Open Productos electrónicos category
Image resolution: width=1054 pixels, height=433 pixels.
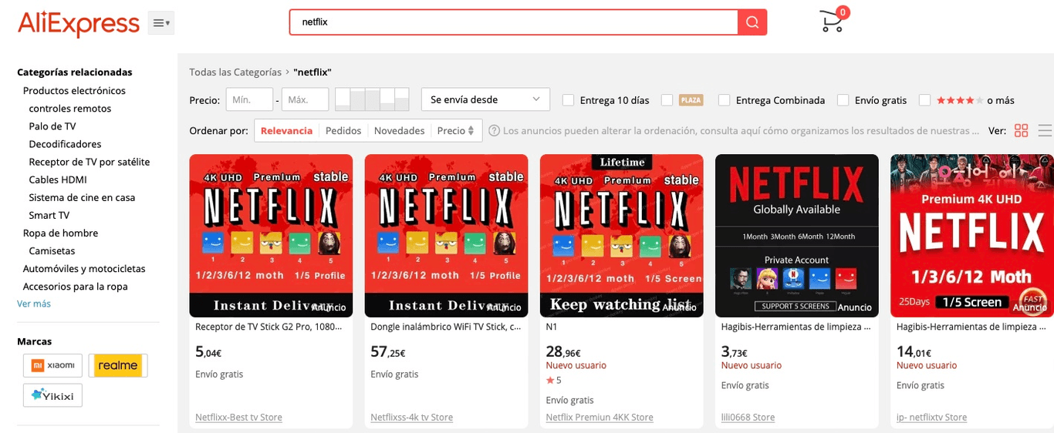point(74,90)
